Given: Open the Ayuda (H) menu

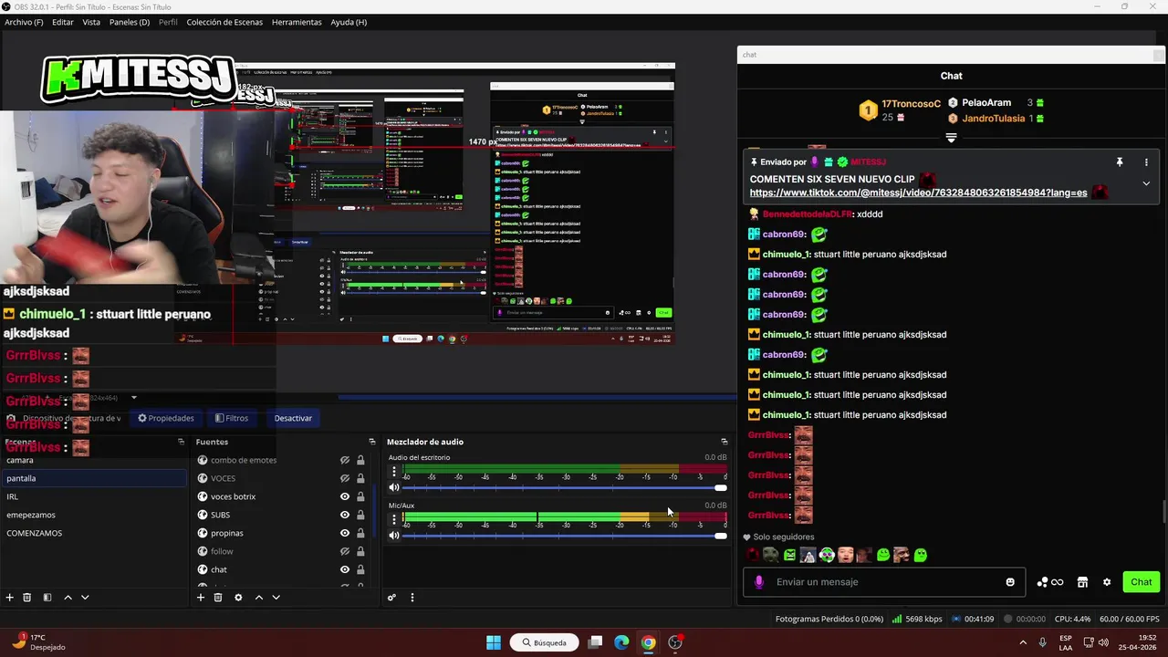Looking at the screenshot, I should click(x=349, y=22).
